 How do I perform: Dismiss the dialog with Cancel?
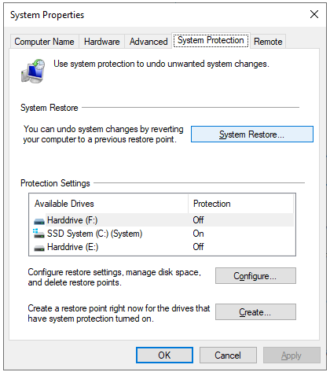pyautogui.click(x=228, y=355)
